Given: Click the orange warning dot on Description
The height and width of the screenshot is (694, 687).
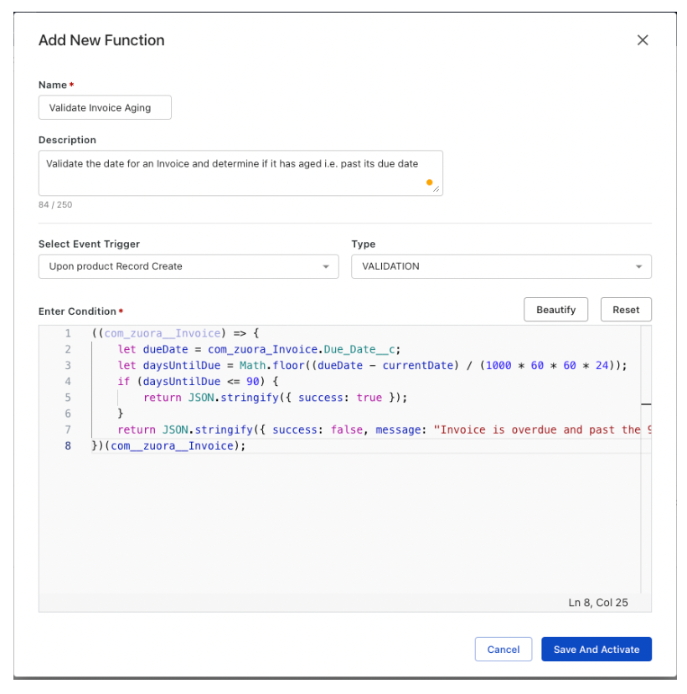Looking at the screenshot, I should [x=429, y=181].
